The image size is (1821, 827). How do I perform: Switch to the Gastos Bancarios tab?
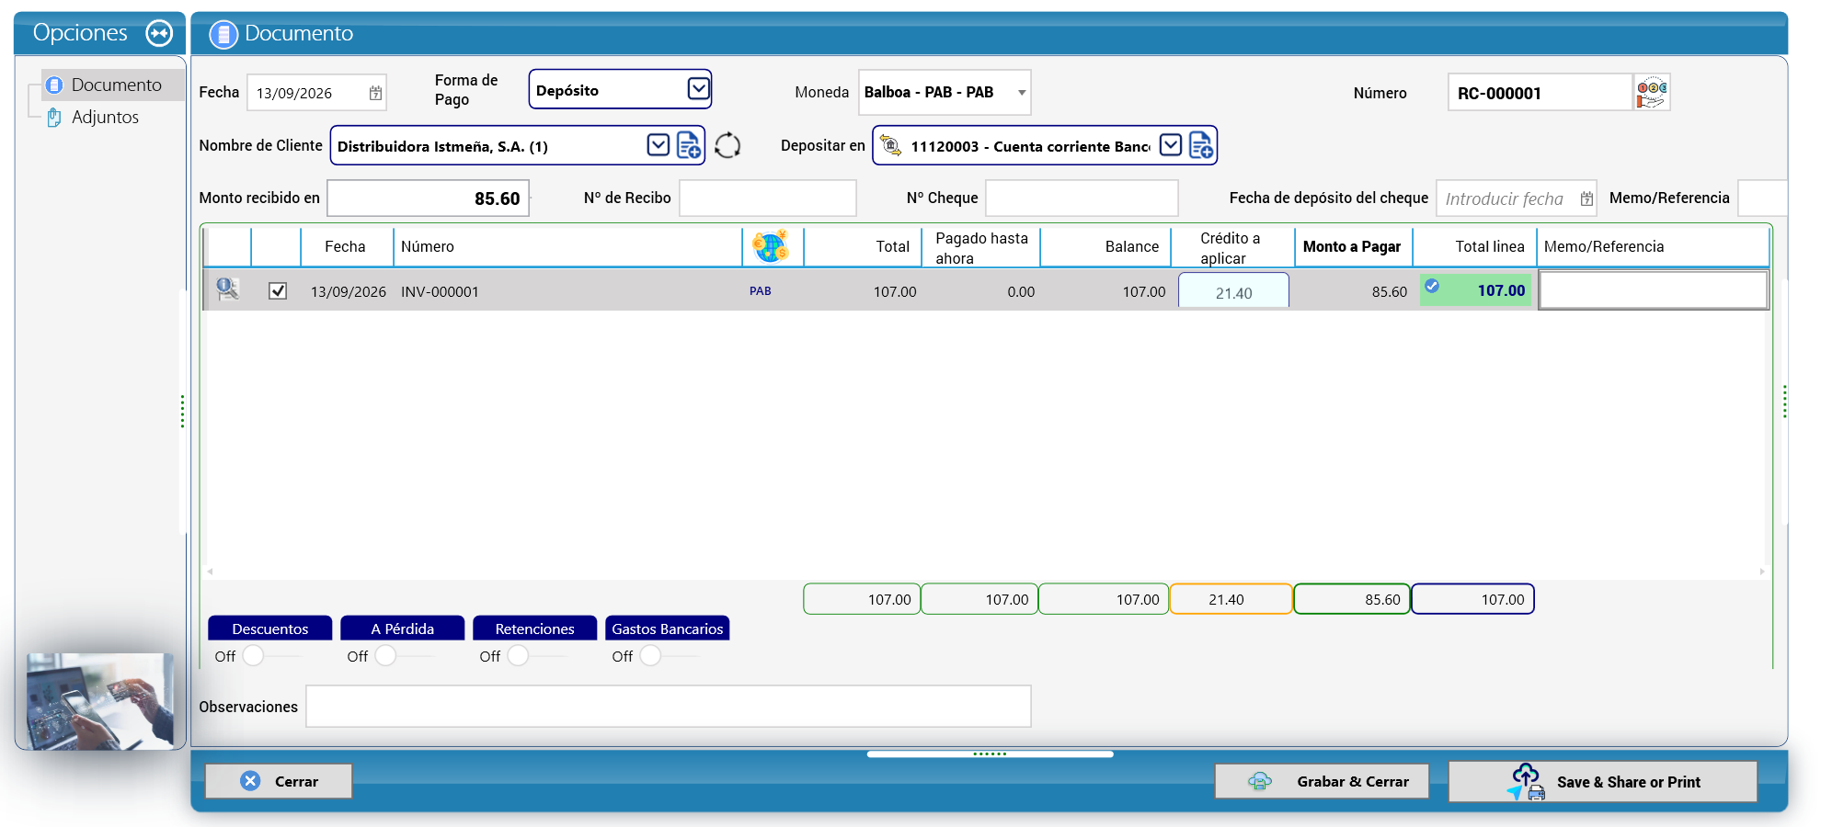pos(668,629)
